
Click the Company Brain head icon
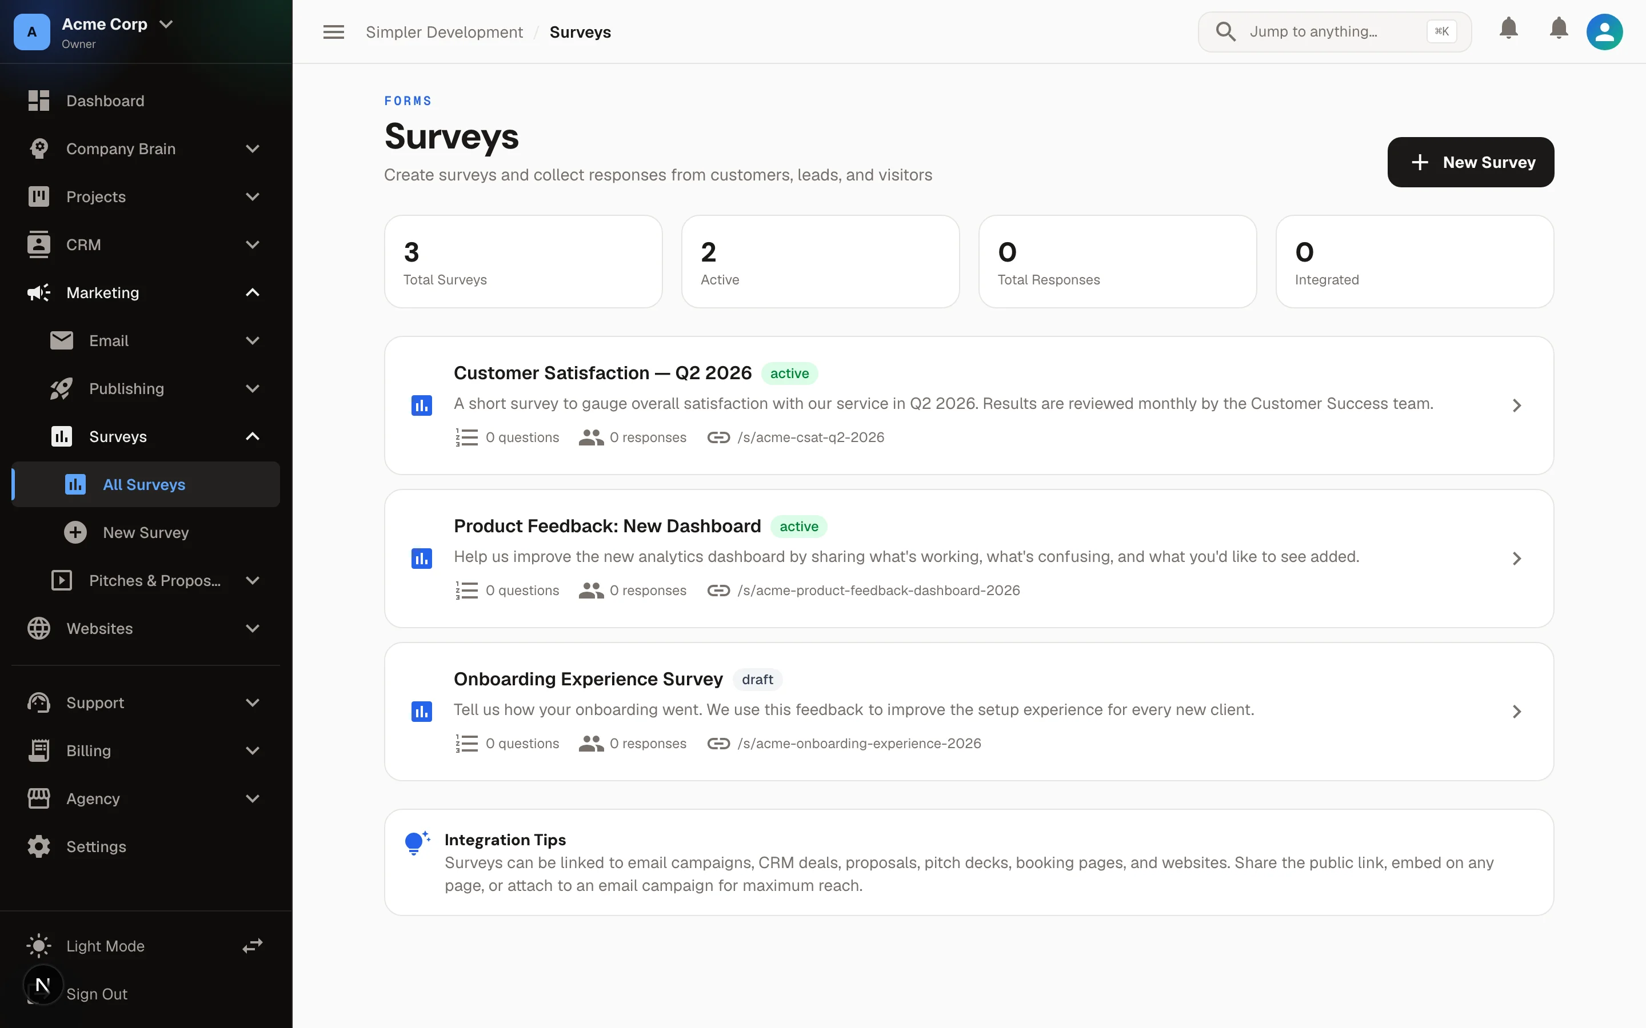39,148
